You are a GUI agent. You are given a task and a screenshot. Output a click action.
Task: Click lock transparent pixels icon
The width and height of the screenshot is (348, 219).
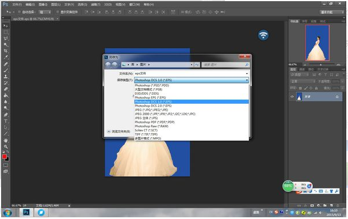[300, 88]
